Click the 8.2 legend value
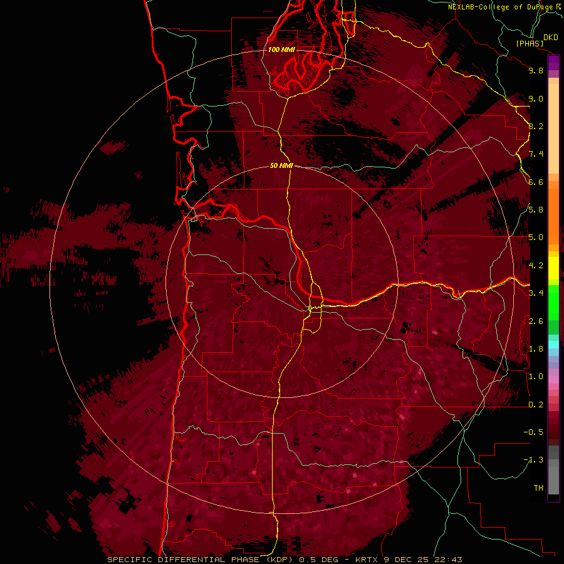The height and width of the screenshot is (564, 564). tap(536, 126)
